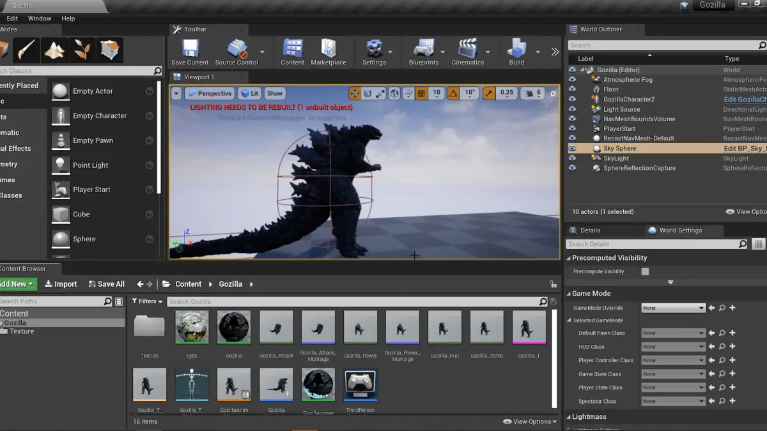The width and height of the screenshot is (767, 431).
Task: Click Save Current in the toolbar
Action: pos(190,52)
